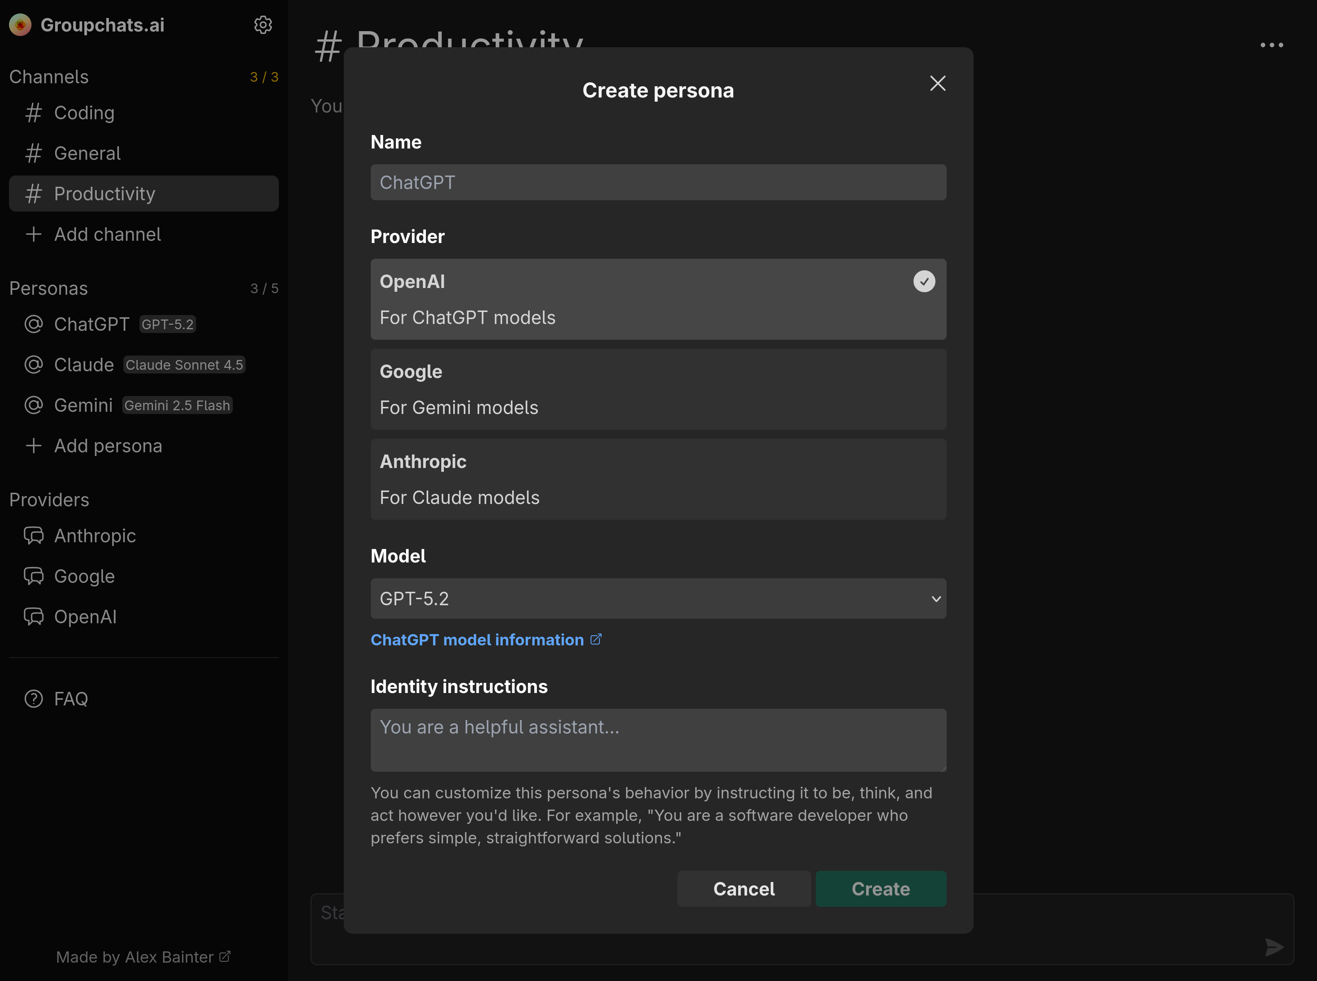The width and height of the screenshot is (1317, 981).
Task: Open ChatGPT model information link
Action: tap(486, 639)
